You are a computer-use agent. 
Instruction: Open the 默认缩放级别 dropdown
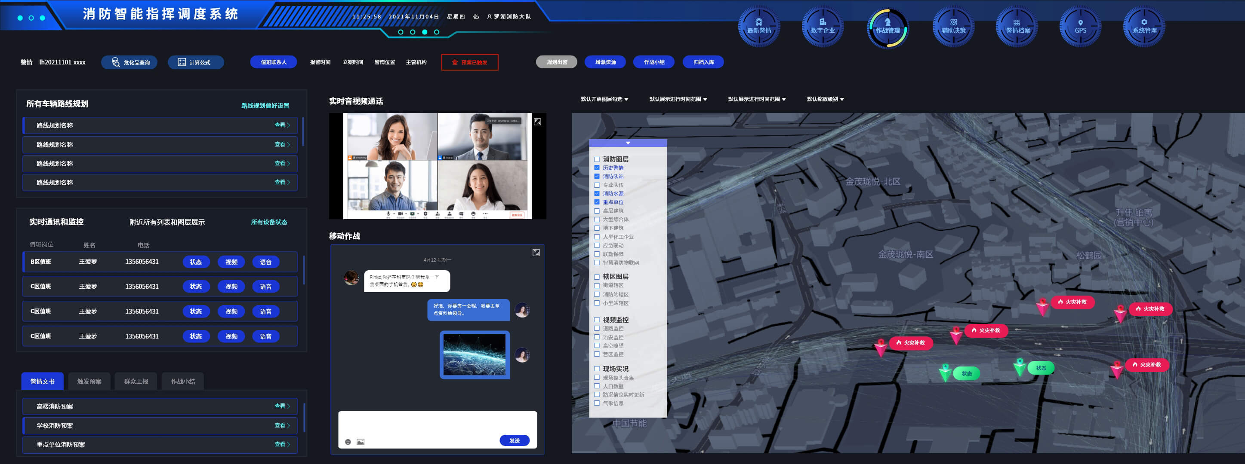pos(825,99)
